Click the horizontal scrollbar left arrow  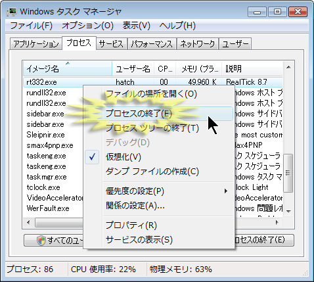pyautogui.click(x=28, y=222)
